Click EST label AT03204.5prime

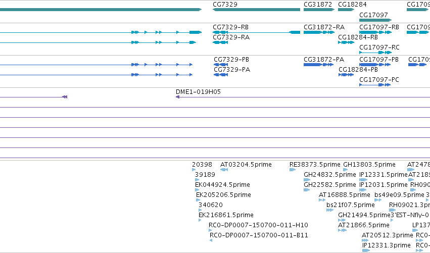point(246,165)
